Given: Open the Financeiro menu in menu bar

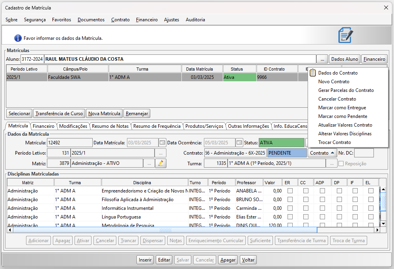Looking at the screenshot, I should point(147,20).
